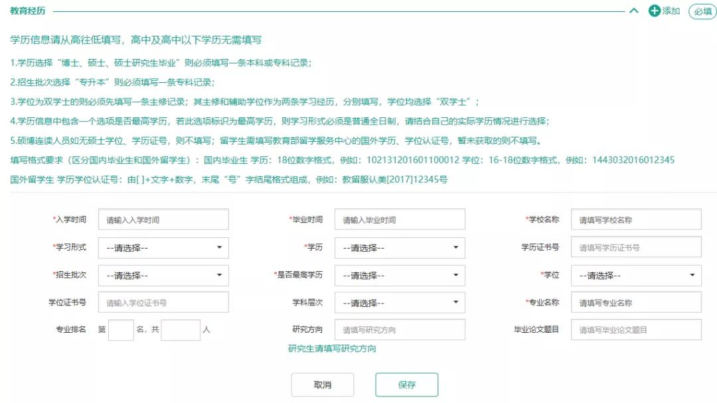Open the 是否最高学历 dropdown
This screenshot has width=717, height=403.
click(399, 275)
